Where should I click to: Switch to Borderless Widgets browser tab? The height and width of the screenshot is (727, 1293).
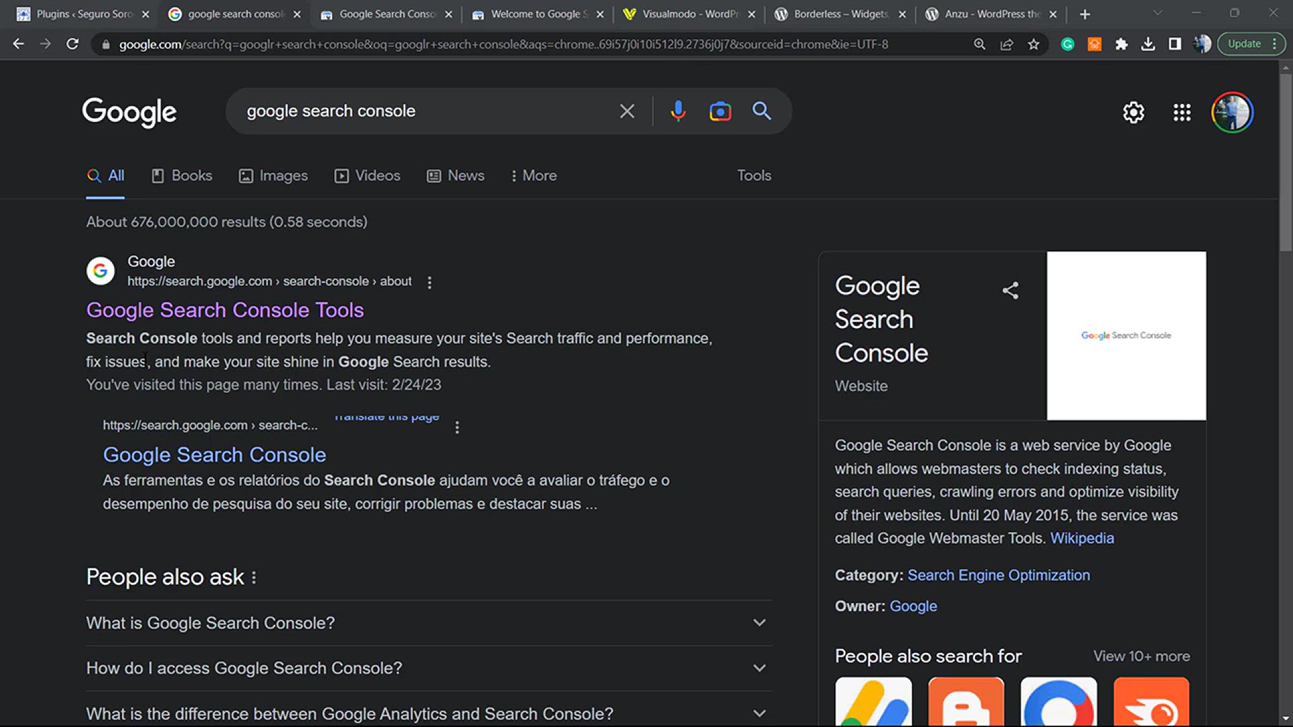point(840,14)
